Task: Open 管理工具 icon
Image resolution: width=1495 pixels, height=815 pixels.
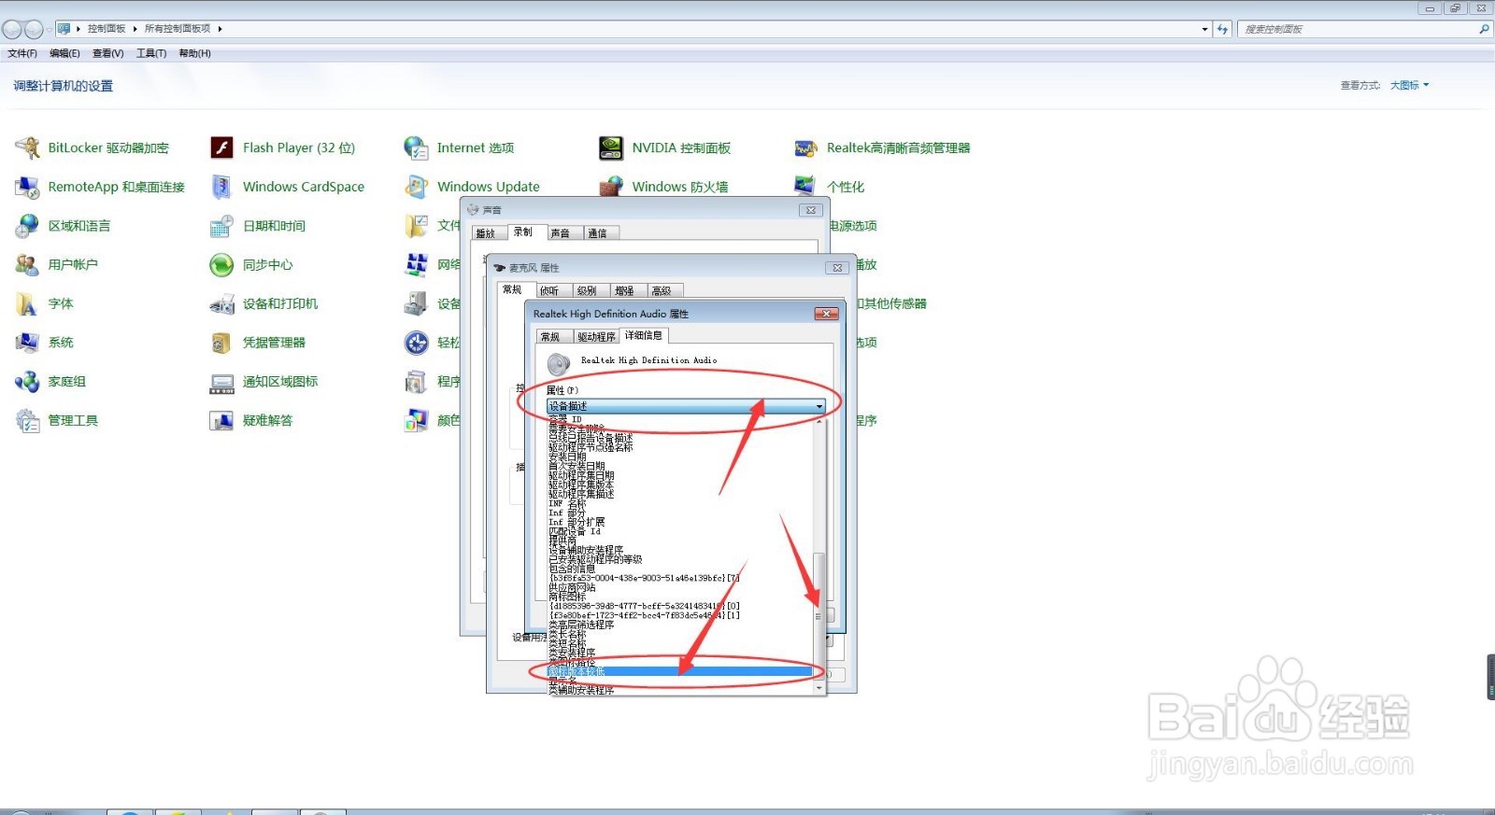Action: [x=27, y=421]
